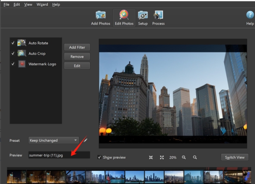Viewport: 255px width, 184px height.
Task: Click the expand-to-full-size arrows icon
Action: (x=162, y=157)
